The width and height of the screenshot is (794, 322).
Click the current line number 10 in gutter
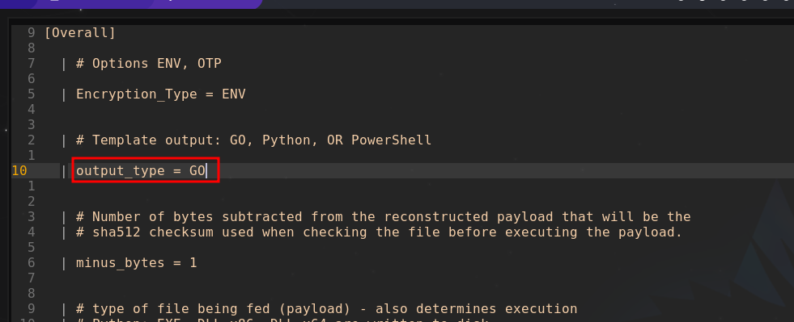click(19, 170)
